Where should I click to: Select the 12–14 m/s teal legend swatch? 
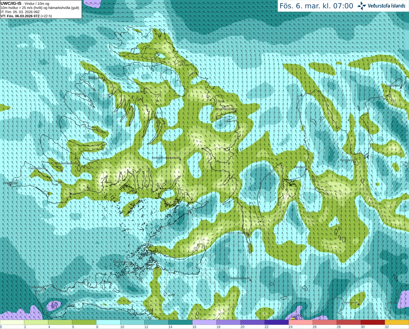[156, 322]
